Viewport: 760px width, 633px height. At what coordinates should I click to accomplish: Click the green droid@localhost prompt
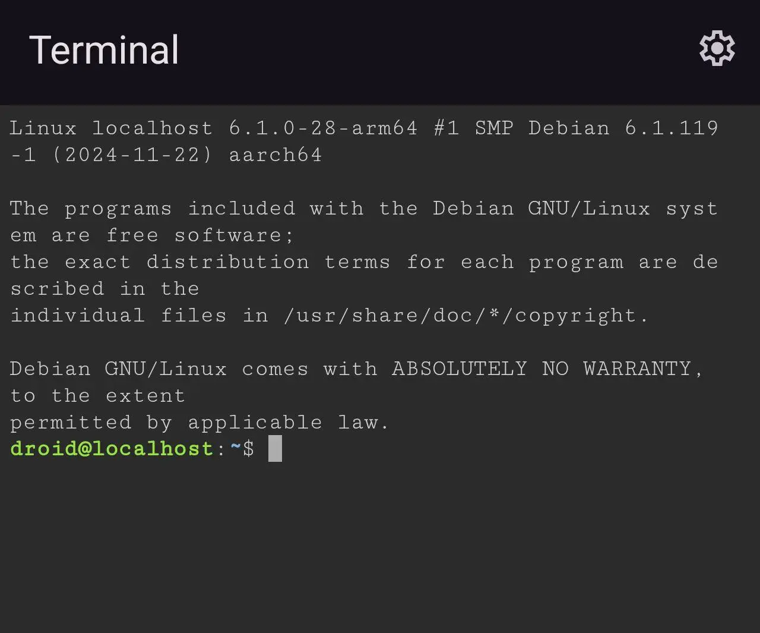click(x=112, y=449)
